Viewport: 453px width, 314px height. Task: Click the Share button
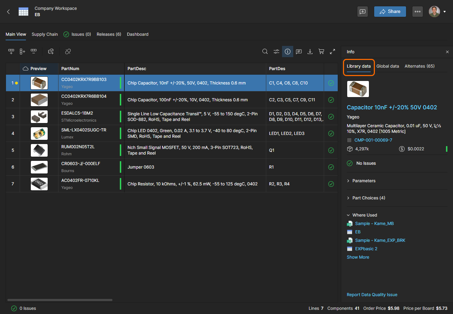click(x=390, y=12)
